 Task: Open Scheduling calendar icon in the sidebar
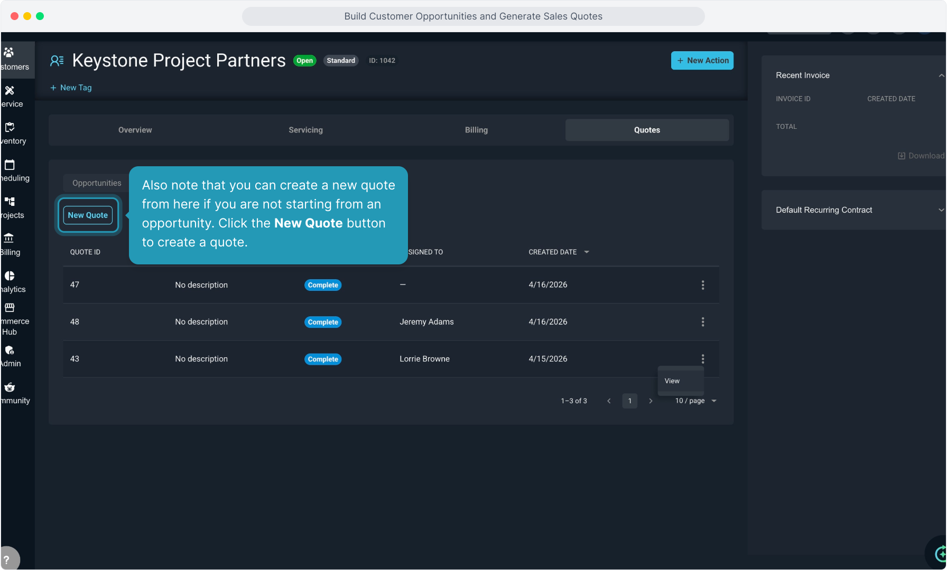point(10,165)
